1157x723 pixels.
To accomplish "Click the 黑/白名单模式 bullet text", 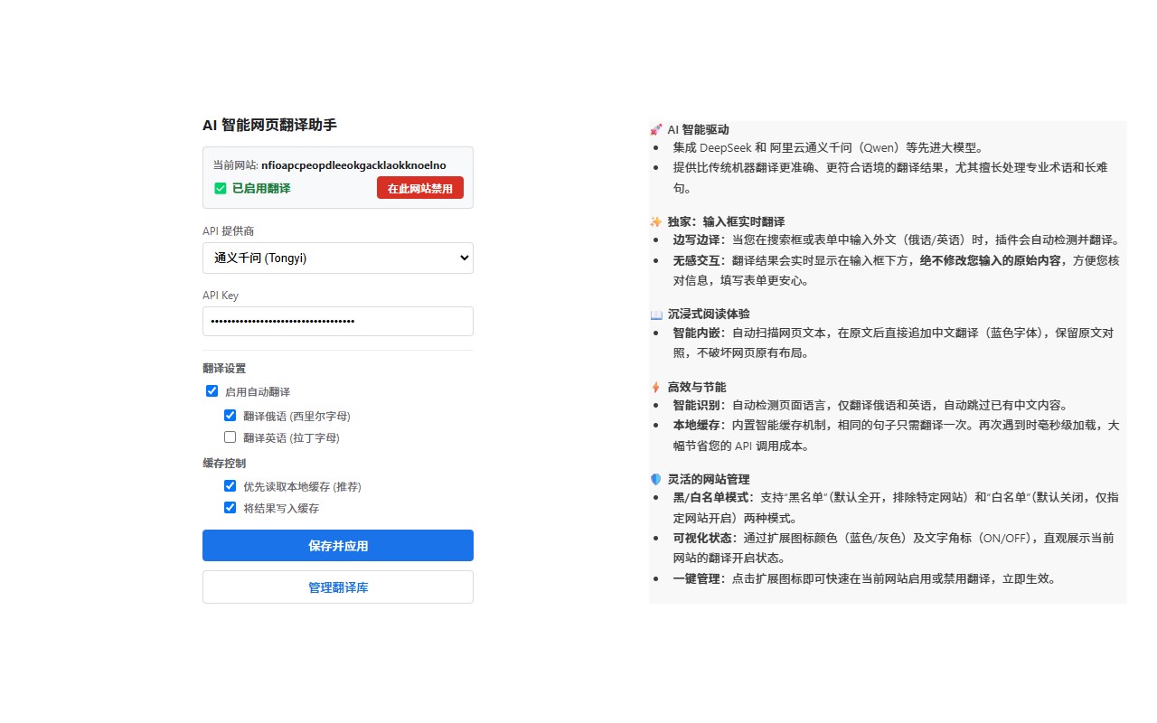I will pyautogui.click(x=897, y=507).
